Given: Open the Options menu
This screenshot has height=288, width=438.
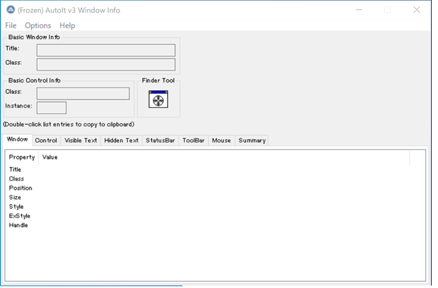Looking at the screenshot, I should pos(38,25).
